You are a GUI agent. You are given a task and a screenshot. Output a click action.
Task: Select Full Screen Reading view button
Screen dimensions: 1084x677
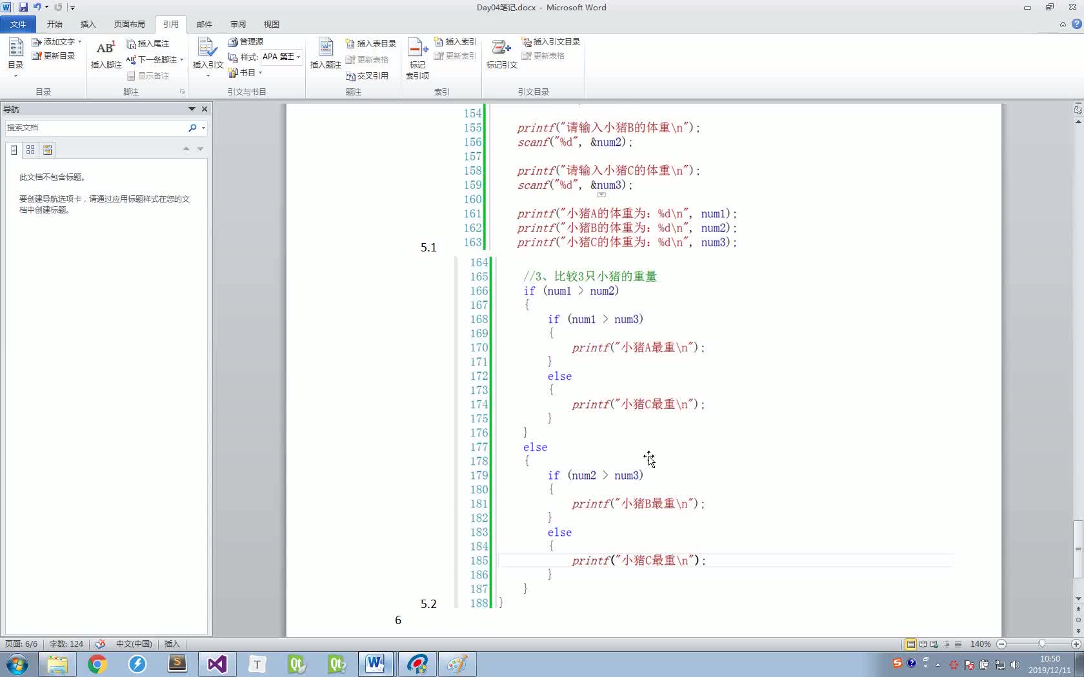pyautogui.click(x=923, y=644)
